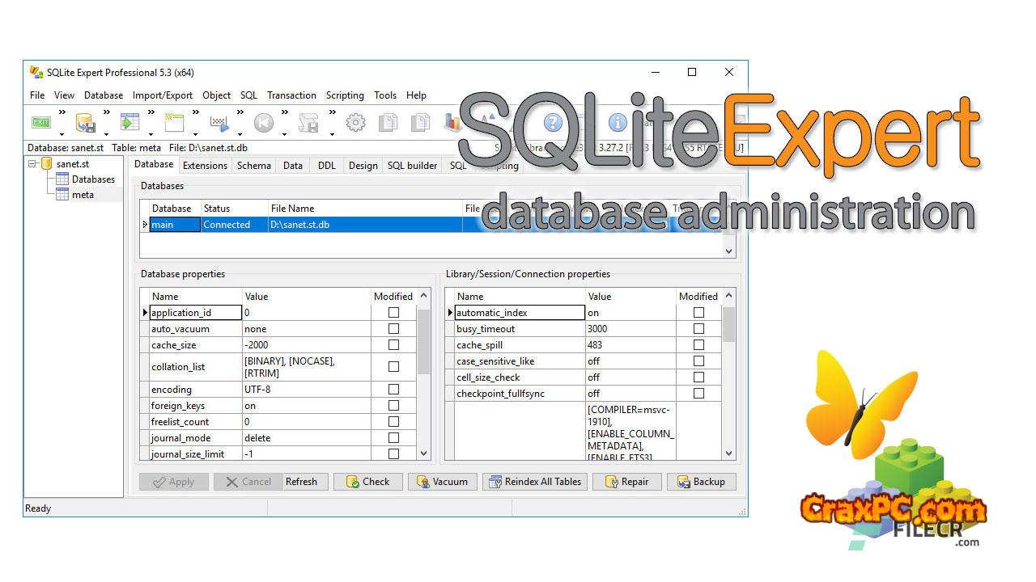This screenshot has width=1036, height=582.
Task: Expand dropdown arrow next to database save icon
Action: coord(107,134)
